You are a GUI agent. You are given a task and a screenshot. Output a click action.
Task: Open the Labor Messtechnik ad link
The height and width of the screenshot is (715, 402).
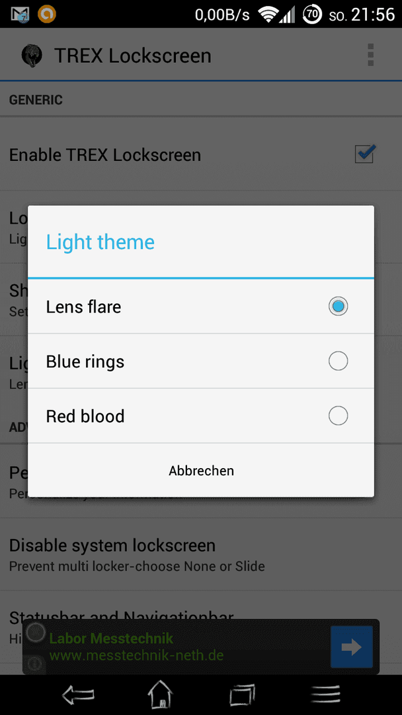136,647
